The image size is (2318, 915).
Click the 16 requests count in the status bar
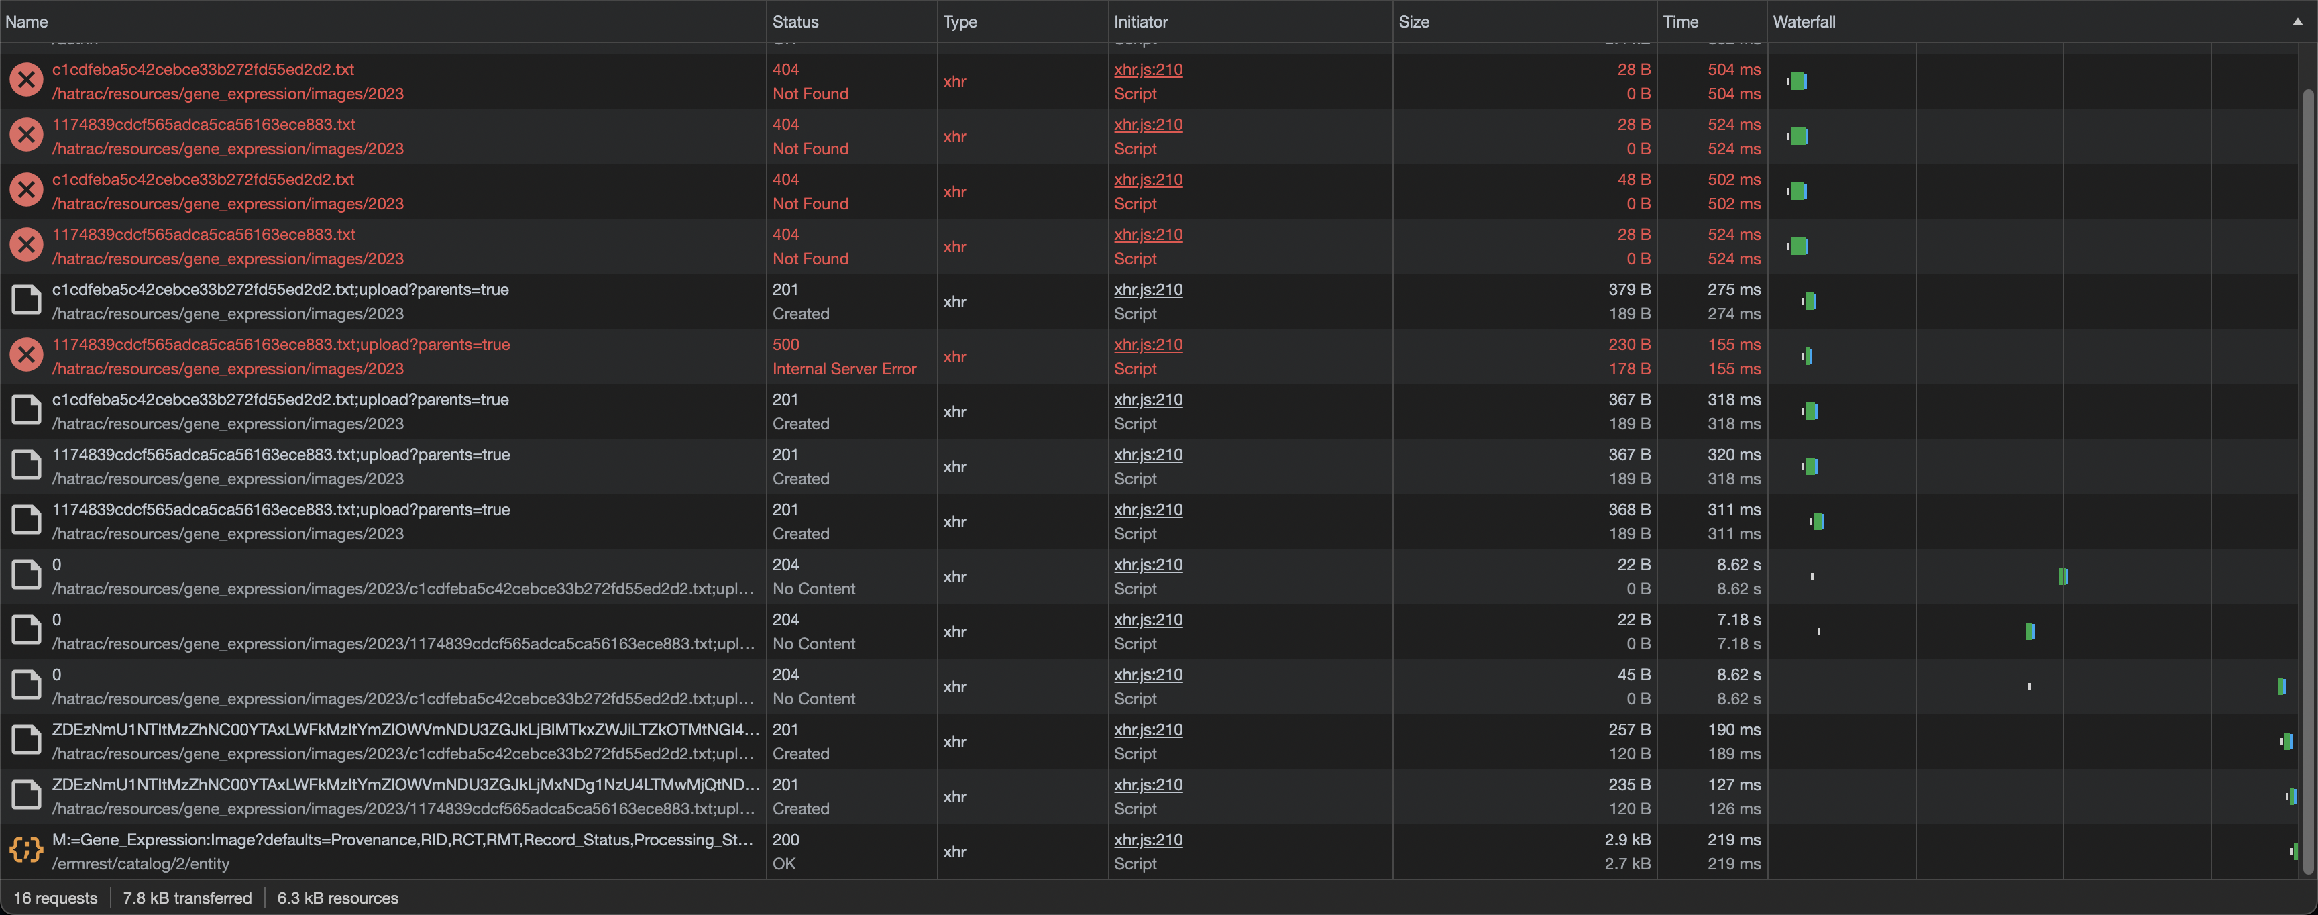click(x=56, y=897)
